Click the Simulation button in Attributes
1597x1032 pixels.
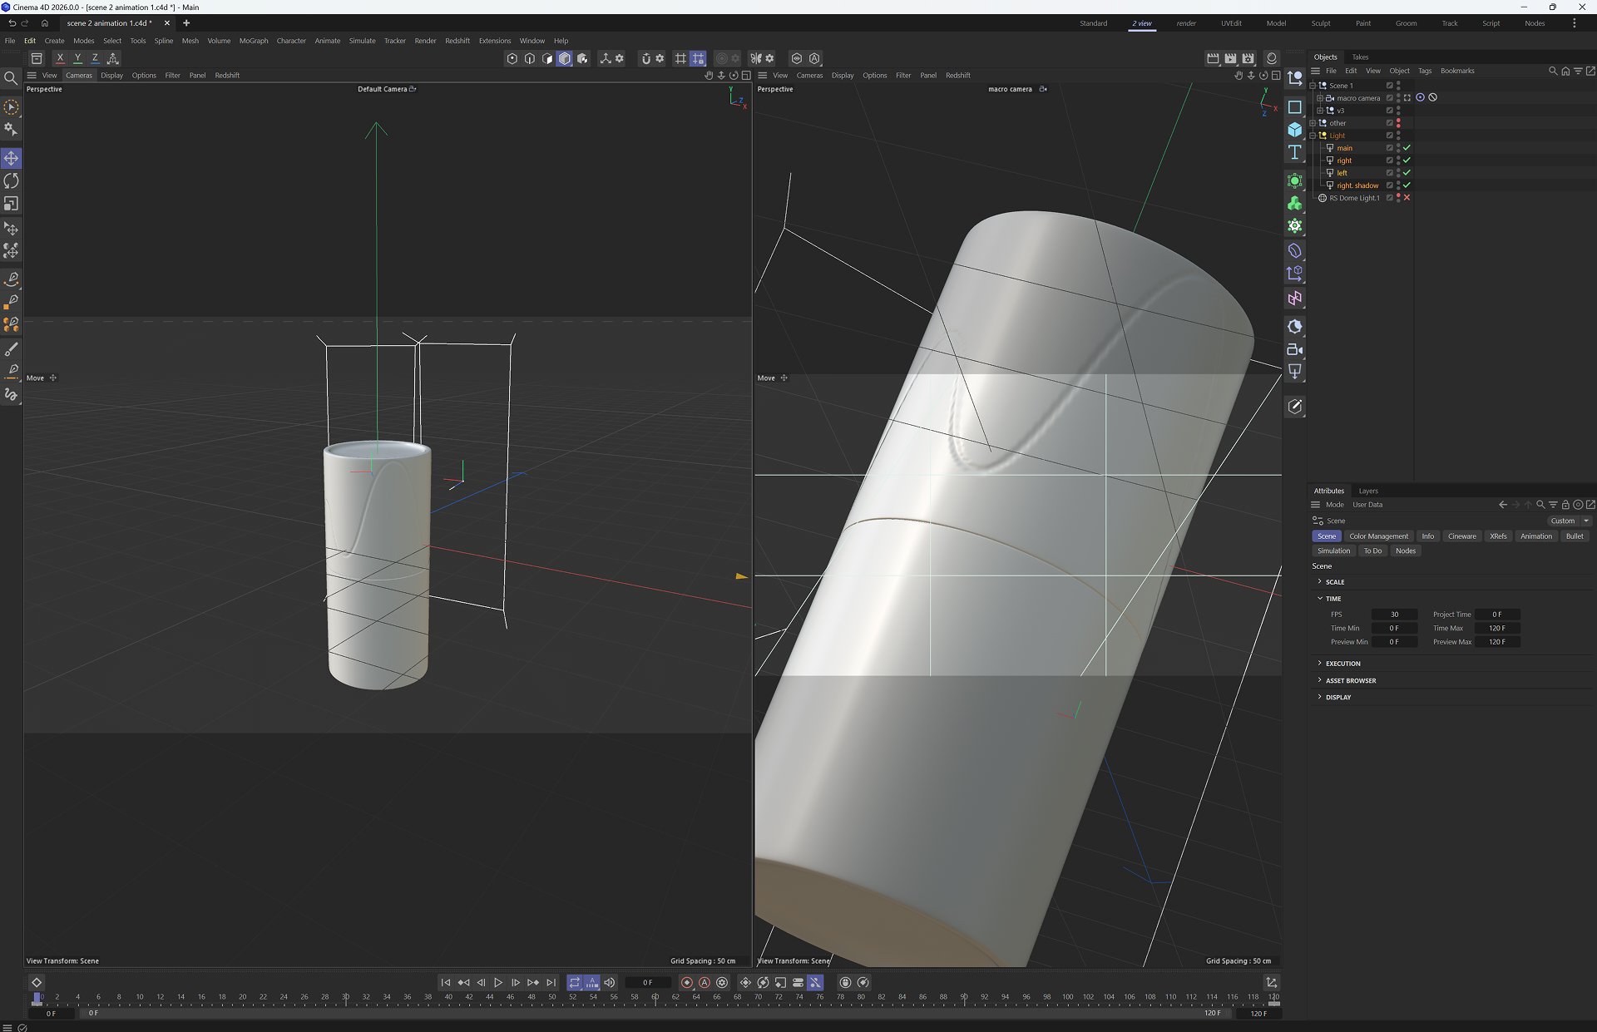1333,551
